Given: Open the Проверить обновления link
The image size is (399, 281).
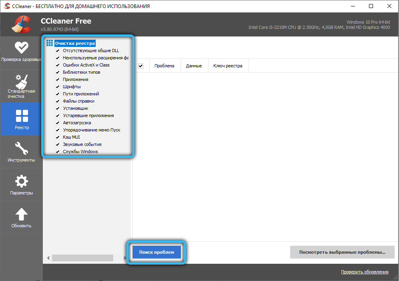Looking at the screenshot, I should (x=364, y=272).
